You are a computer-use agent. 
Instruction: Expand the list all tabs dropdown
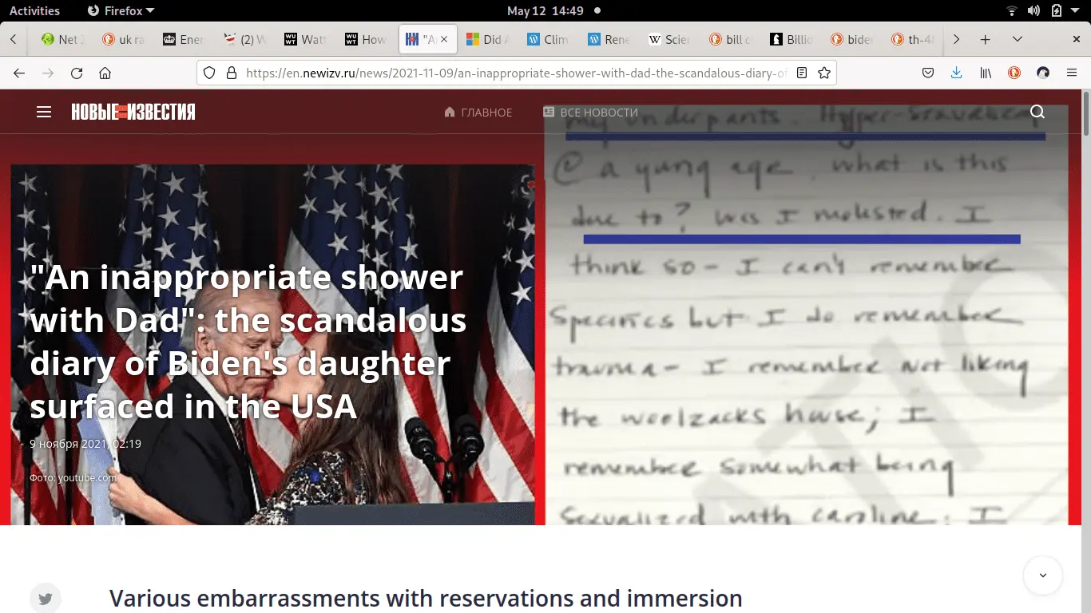tap(1017, 39)
